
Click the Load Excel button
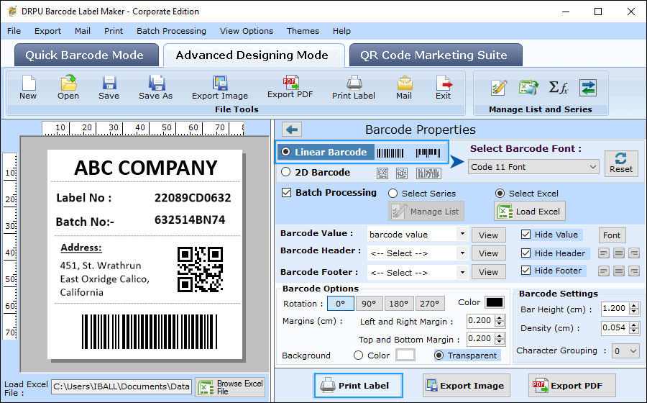(530, 212)
